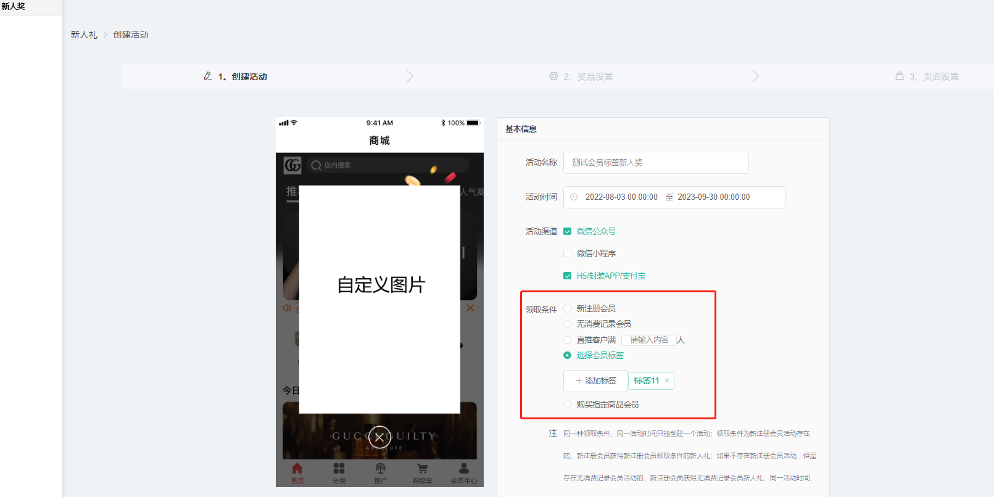Uncheck the 微信公众号 channel checkbox
This screenshot has width=994, height=497.
point(567,231)
